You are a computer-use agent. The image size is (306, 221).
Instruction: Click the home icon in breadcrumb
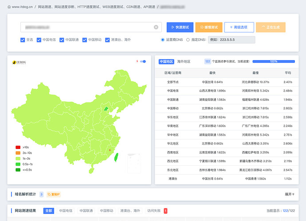click(9, 7)
